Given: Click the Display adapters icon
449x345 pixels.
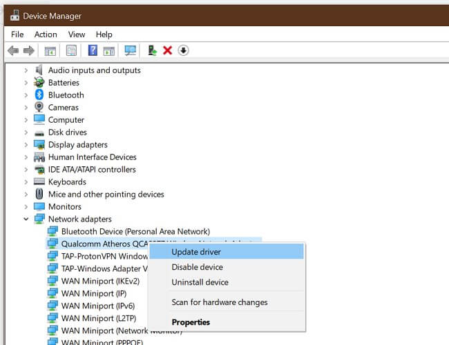Looking at the screenshot, I should [x=39, y=144].
